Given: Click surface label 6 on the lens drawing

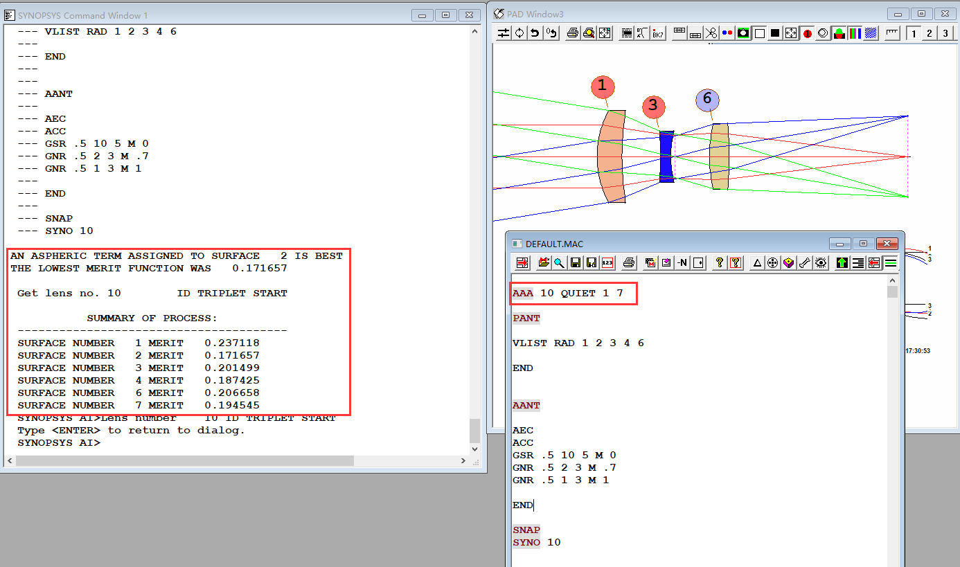Looking at the screenshot, I should click(707, 100).
